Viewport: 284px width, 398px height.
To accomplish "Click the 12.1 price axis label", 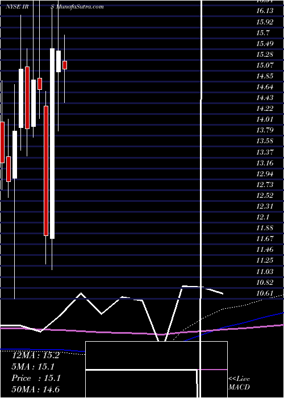I will click(x=263, y=217).
